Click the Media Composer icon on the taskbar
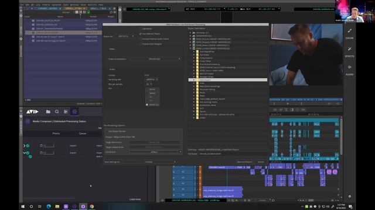375x210 pixels. [83, 206]
